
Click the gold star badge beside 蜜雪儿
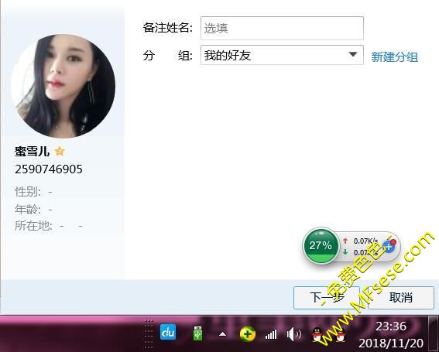(x=60, y=152)
